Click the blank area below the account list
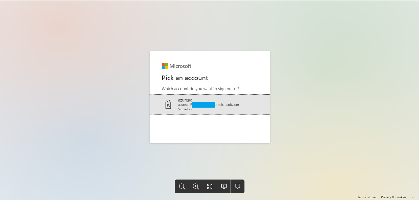Screen dimensions: 419x200 tap(209, 129)
